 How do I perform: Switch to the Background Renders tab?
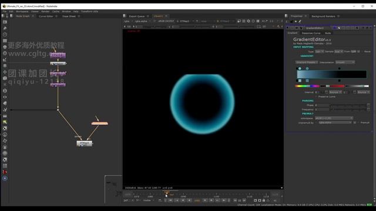coord(323,16)
